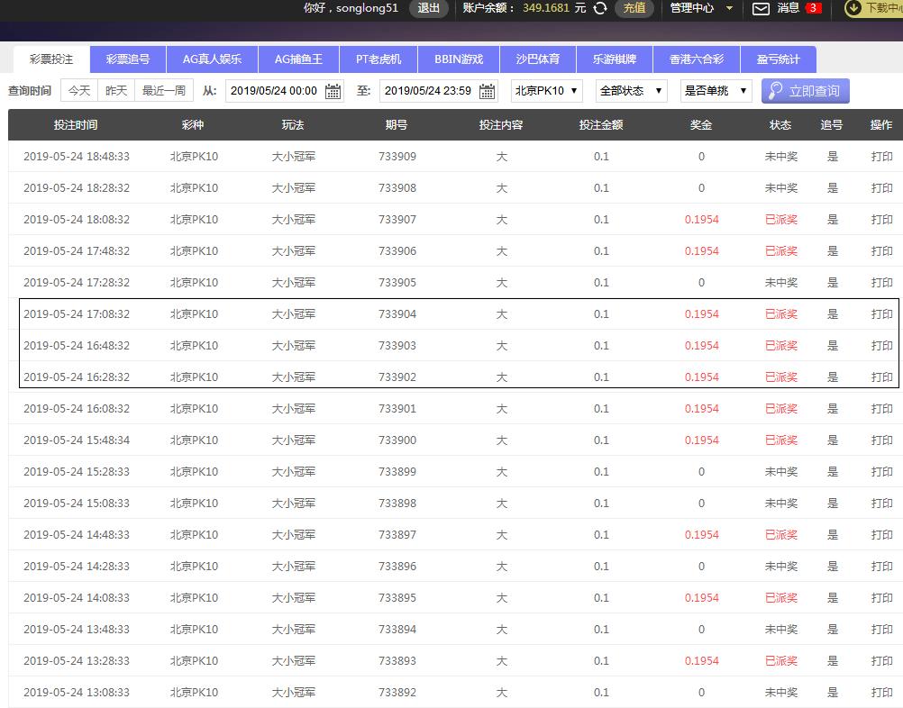This screenshot has width=903, height=708.
Task: Open the 北京PK10 lottery type dropdown
Action: 546,91
